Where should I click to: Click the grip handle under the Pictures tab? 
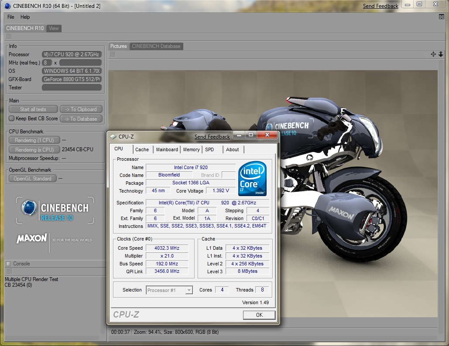113,54
